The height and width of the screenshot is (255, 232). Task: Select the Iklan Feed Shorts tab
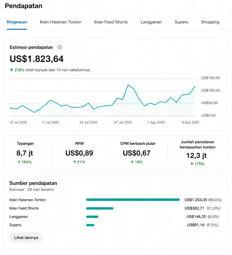click(111, 22)
